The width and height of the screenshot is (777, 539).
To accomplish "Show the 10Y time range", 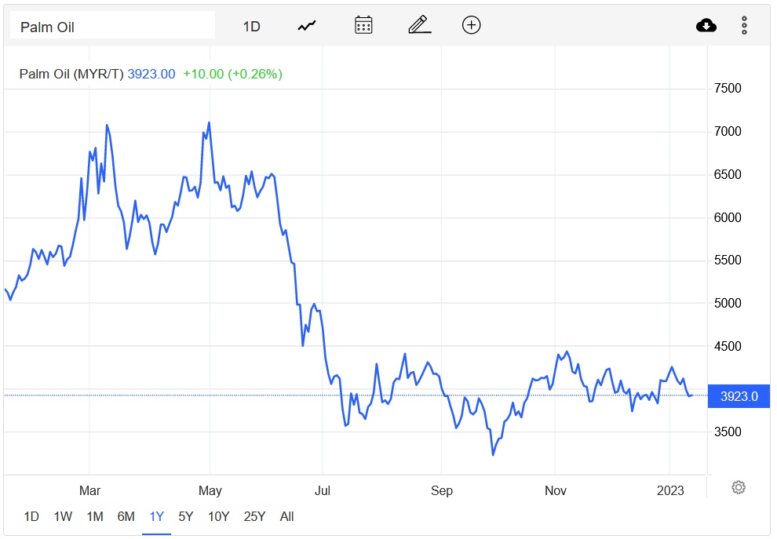I will pos(218,516).
